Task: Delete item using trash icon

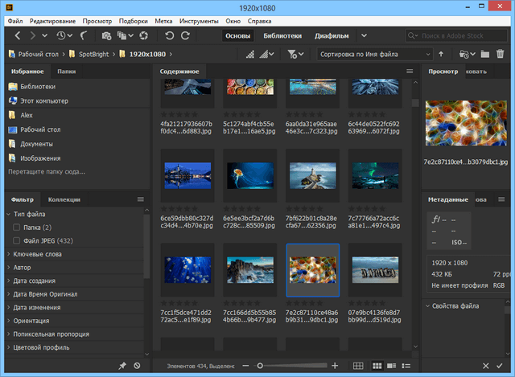Action: (501, 55)
